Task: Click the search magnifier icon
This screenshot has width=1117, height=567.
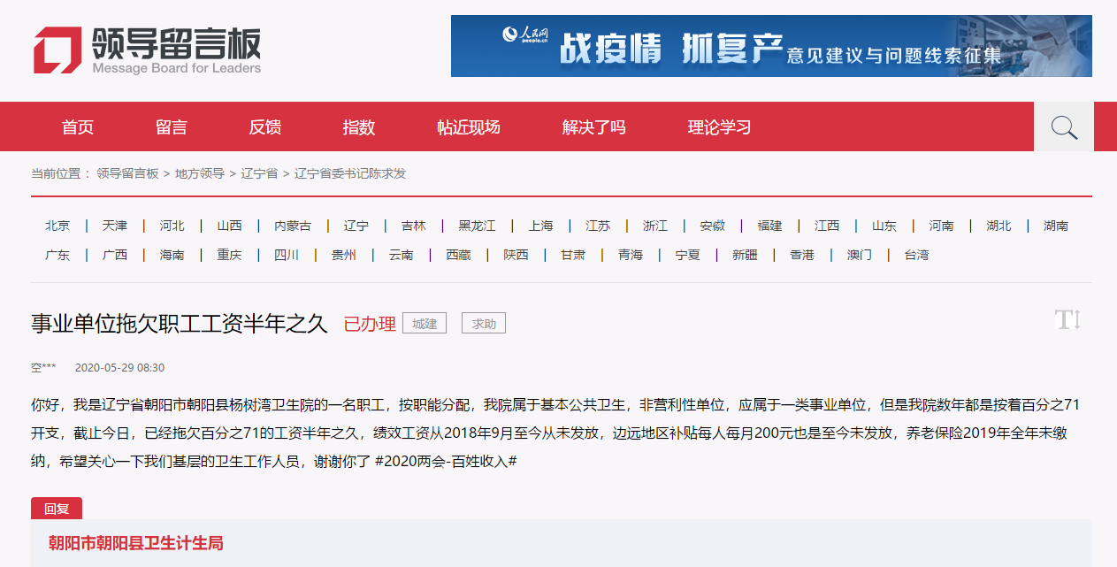Action: (1063, 127)
